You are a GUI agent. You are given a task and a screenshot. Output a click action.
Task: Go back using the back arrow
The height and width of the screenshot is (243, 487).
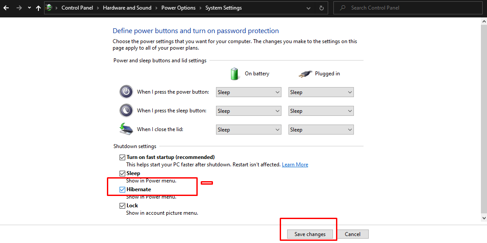pos(6,8)
